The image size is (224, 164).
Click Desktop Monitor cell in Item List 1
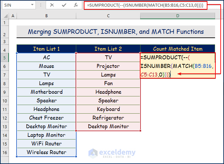point(46,127)
